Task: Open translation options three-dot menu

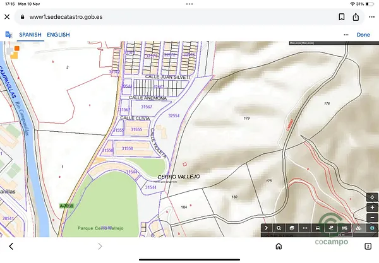Action: (346, 35)
